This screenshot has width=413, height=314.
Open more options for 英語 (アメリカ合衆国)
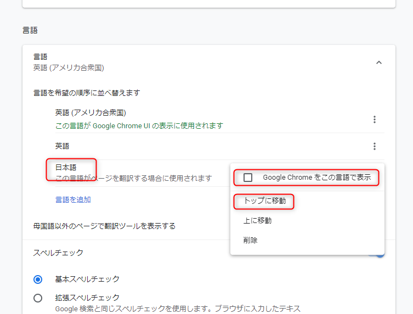(374, 119)
